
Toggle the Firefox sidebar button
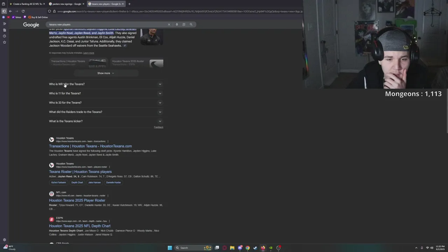point(4,11)
